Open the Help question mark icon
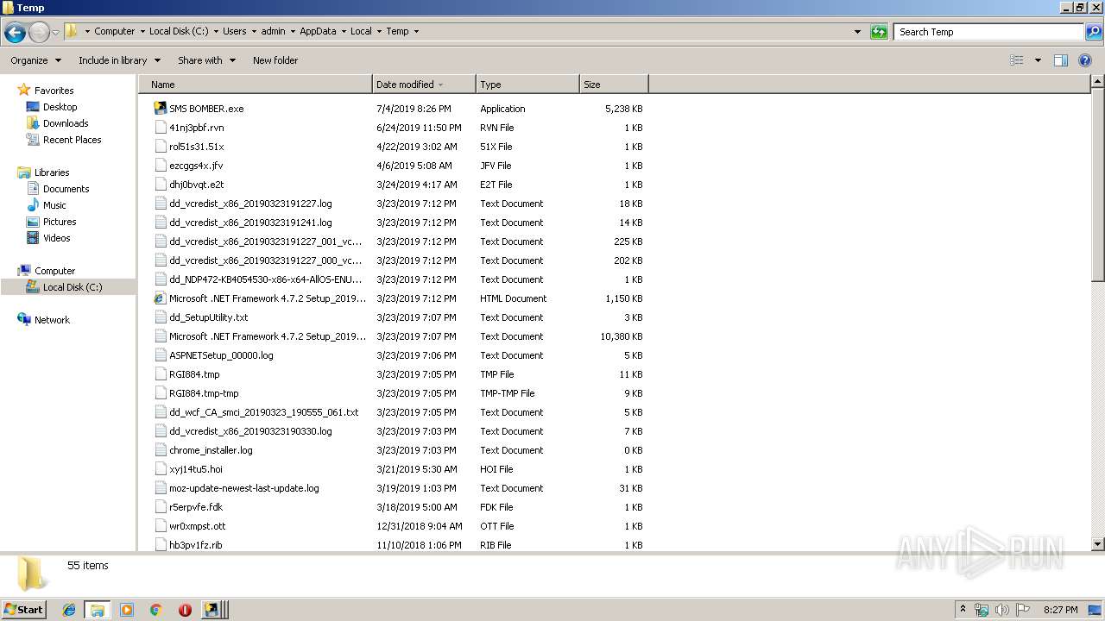This screenshot has width=1105, height=621. pyautogui.click(x=1085, y=60)
